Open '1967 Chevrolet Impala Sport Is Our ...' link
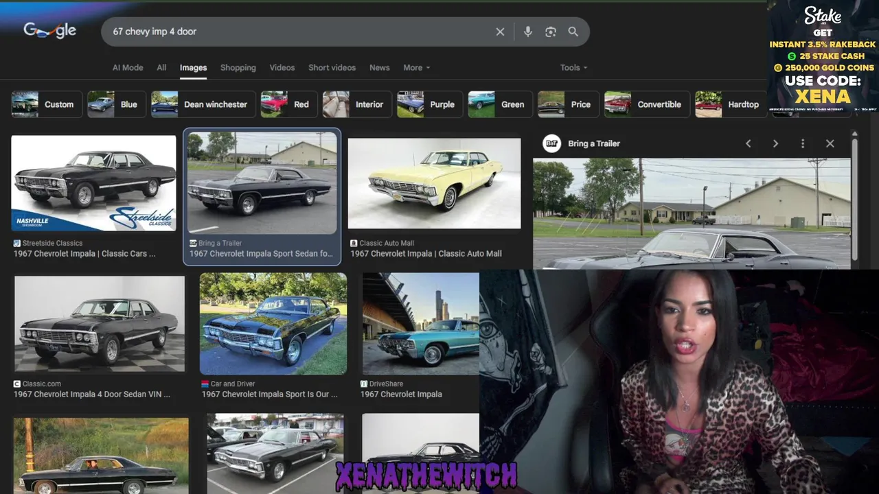The height and width of the screenshot is (494, 879). [270, 394]
